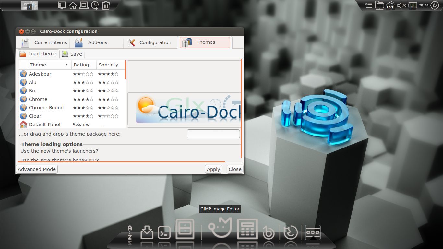
Task: Click the theme package drop field
Action: [213, 134]
